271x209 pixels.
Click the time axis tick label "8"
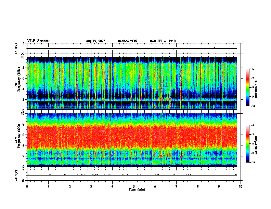pos(198,186)
